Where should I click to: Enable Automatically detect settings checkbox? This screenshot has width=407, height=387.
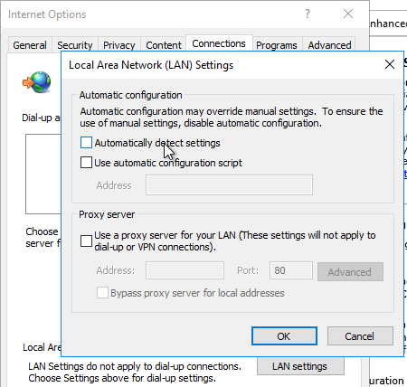pyautogui.click(x=86, y=143)
